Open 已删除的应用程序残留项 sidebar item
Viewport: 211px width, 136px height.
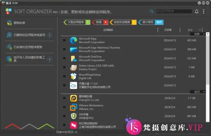point(29,35)
